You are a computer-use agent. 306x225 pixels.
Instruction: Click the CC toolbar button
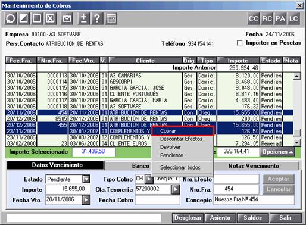click(x=254, y=18)
